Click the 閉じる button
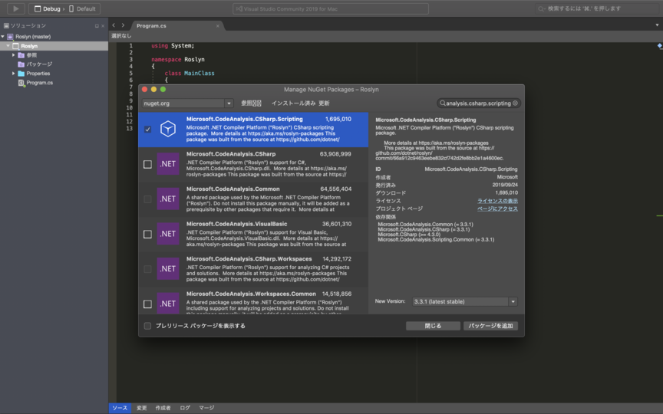Image resolution: width=663 pixels, height=414 pixels. [433, 326]
